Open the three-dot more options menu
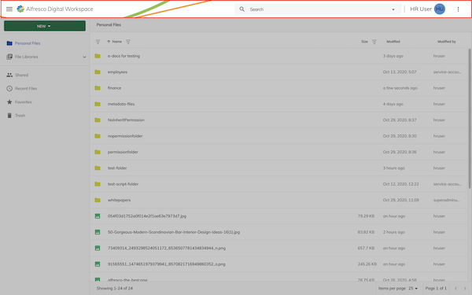This screenshot has width=472, height=295. point(458,9)
